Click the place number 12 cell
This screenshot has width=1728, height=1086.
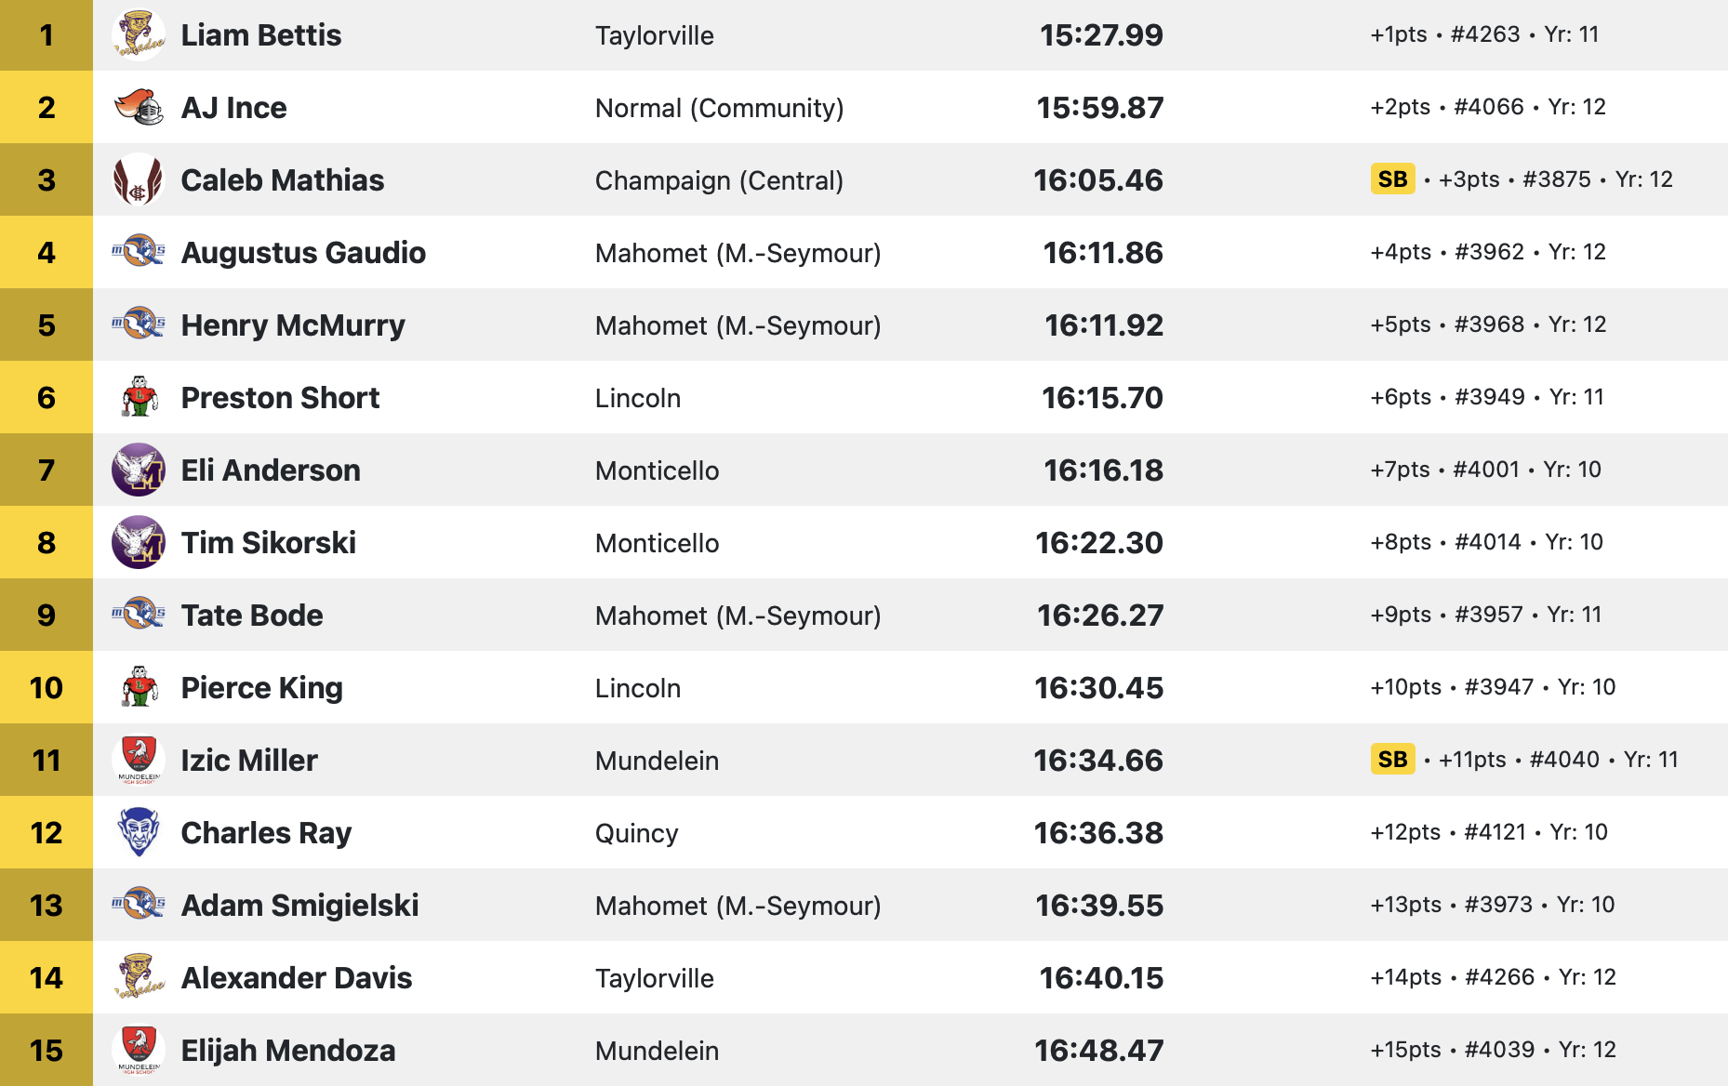(47, 832)
